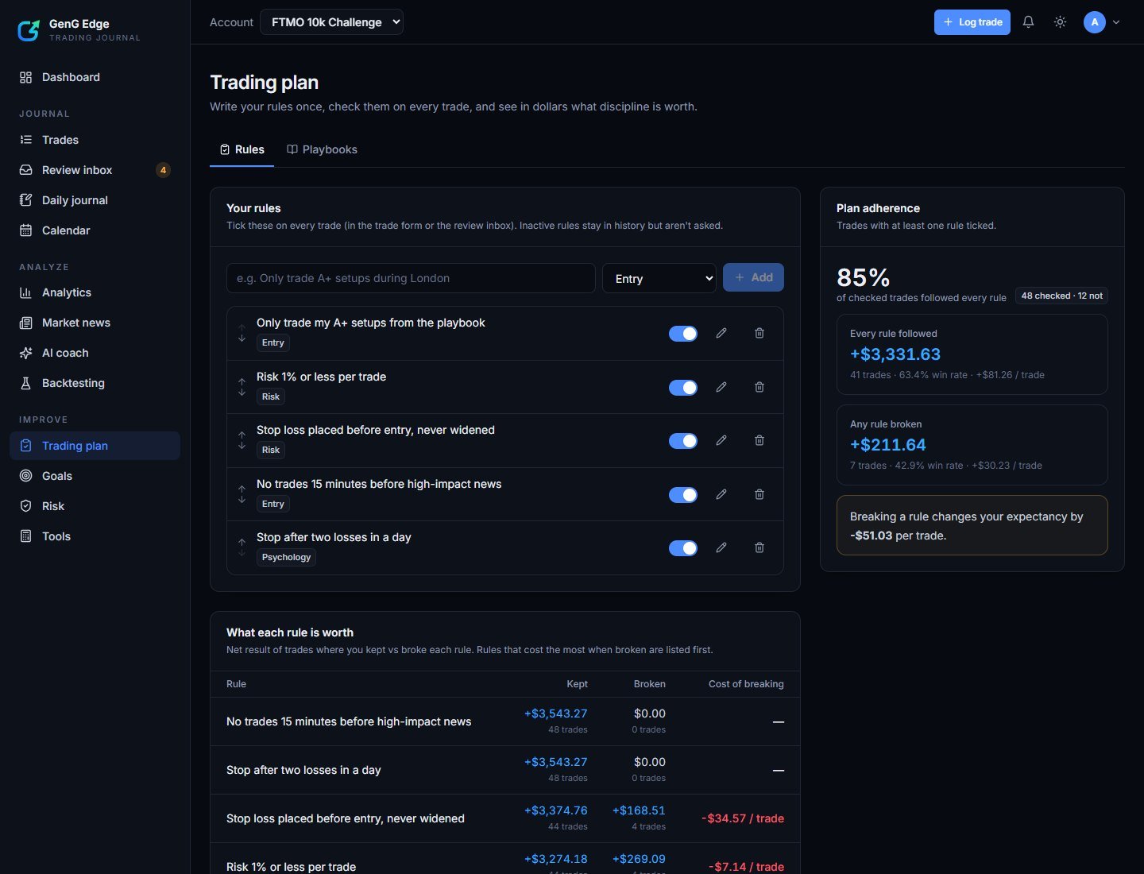Select the Rules tab
The image size is (1144, 874).
(242, 149)
